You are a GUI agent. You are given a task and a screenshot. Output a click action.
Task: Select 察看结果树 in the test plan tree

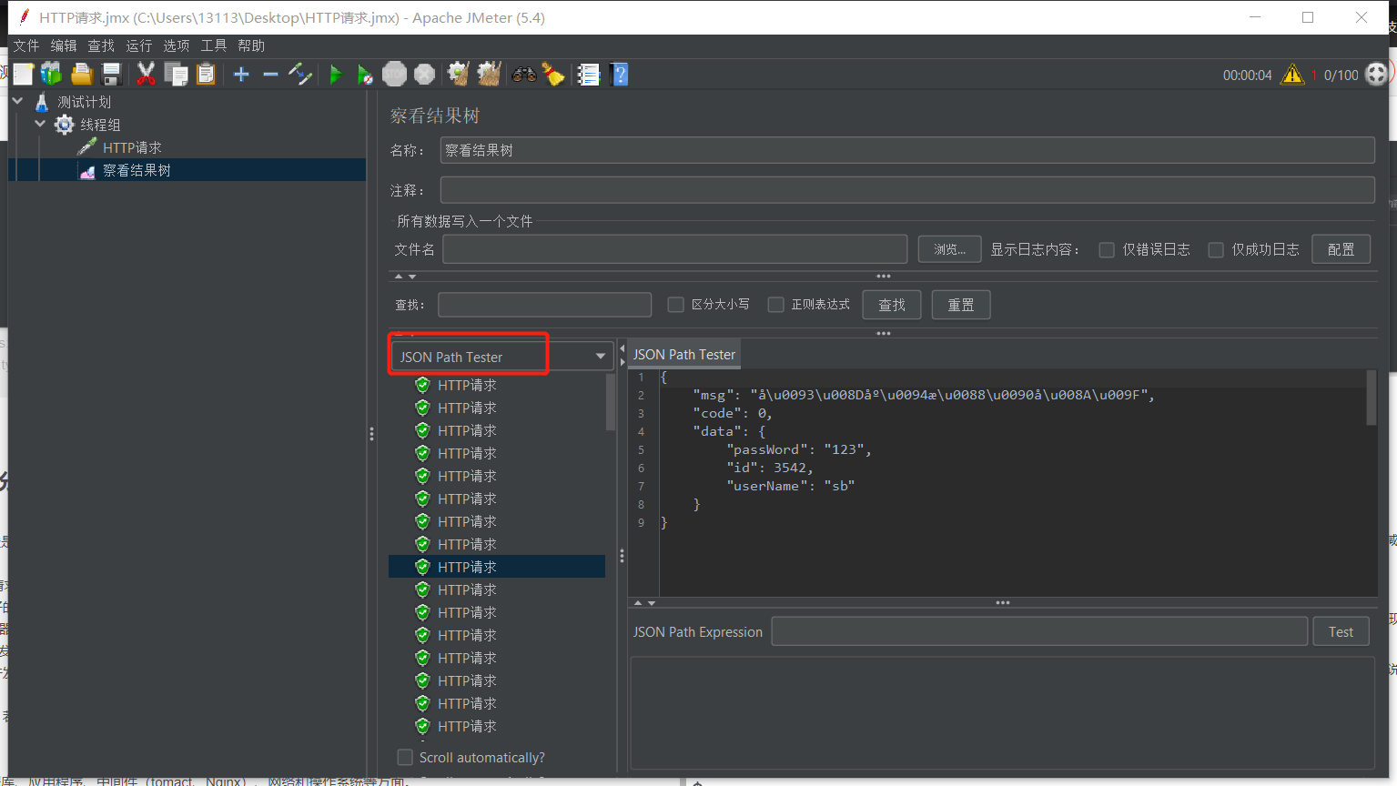(x=137, y=170)
